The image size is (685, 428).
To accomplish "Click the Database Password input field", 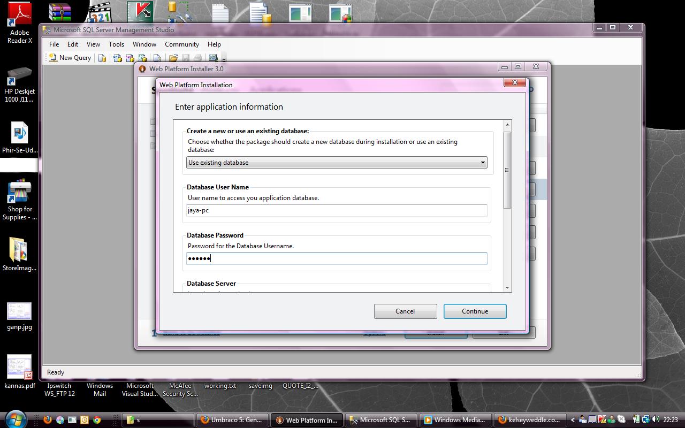I will pos(337,258).
